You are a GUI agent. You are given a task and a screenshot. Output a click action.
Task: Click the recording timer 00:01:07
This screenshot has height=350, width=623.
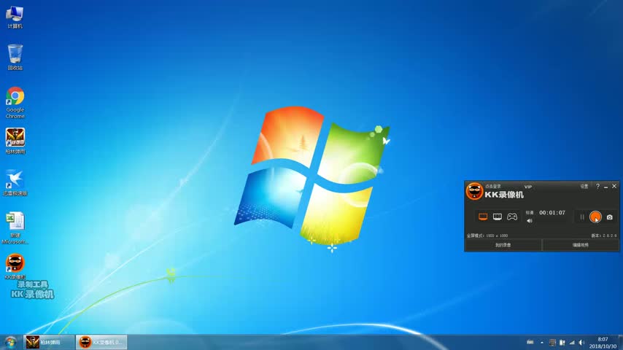point(552,212)
